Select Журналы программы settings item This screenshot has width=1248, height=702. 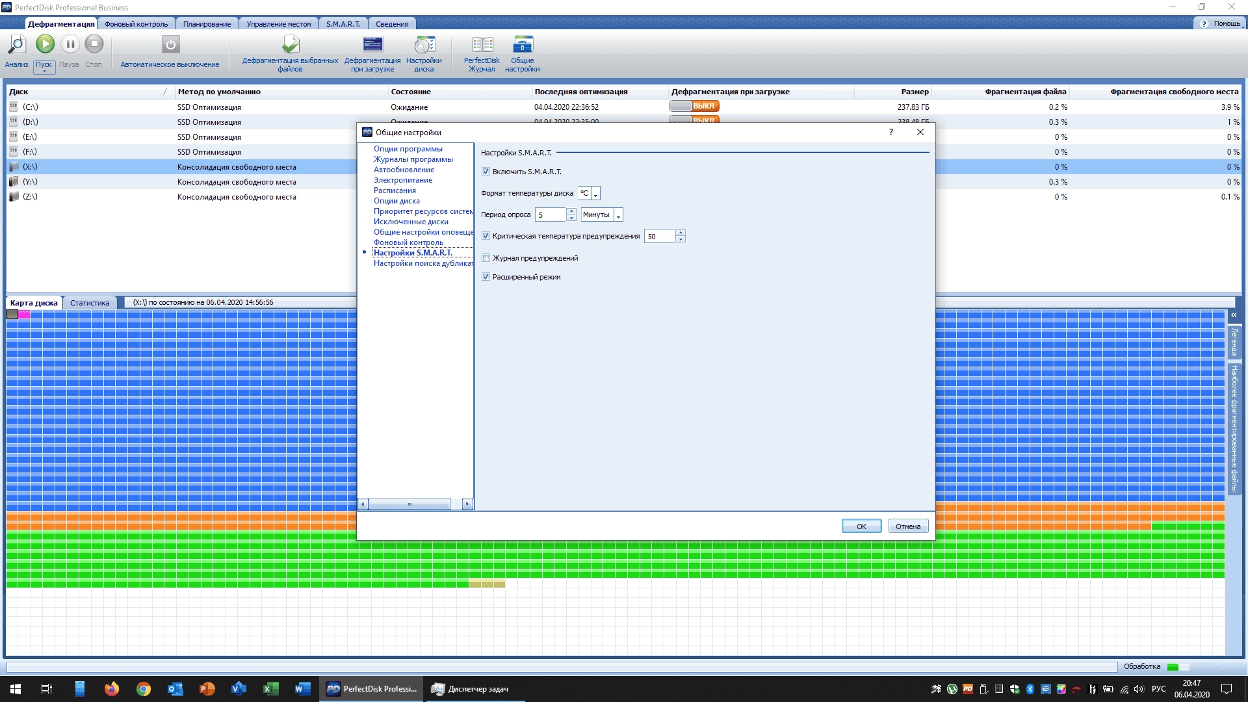click(x=413, y=159)
